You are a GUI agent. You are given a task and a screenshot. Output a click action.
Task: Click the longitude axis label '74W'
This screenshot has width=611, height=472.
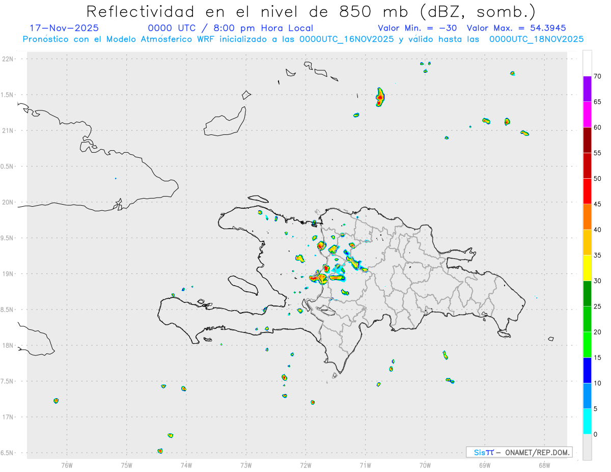point(186,465)
